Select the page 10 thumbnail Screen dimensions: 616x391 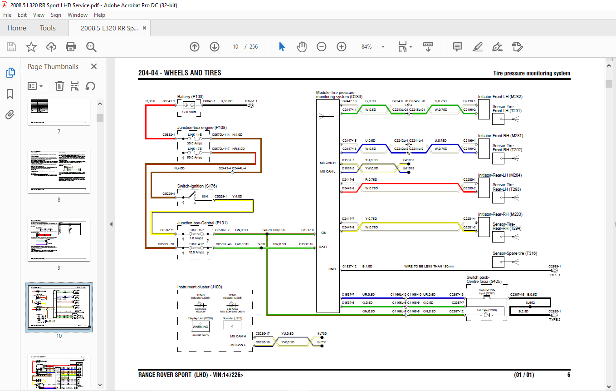(59, 307)
